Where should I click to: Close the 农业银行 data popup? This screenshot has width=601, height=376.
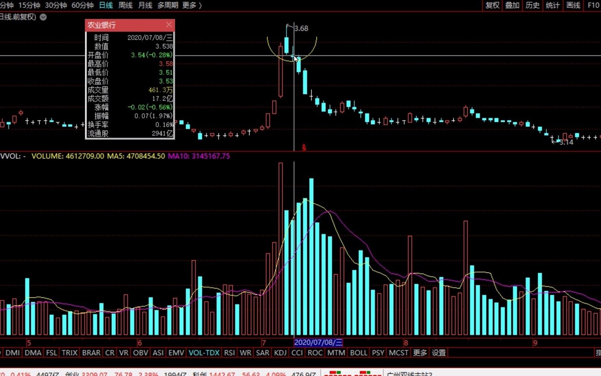[x=169, y=25]
